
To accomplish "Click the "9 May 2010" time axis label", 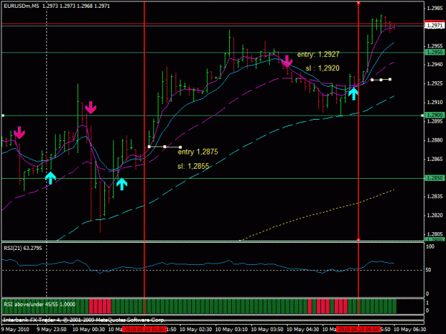I will (15, 330).
